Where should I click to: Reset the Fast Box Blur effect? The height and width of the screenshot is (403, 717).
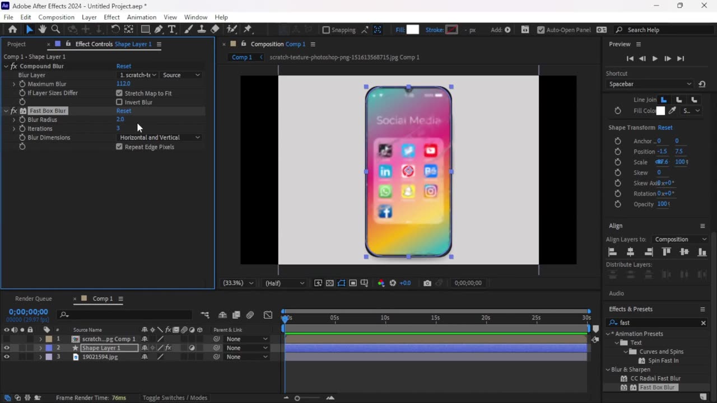[x=124, y=111]
